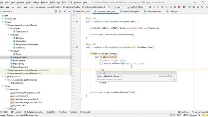Viewport: 208px width, 117px height.
Task: Open the VCS menu
Action: click(x=70, y=2)
